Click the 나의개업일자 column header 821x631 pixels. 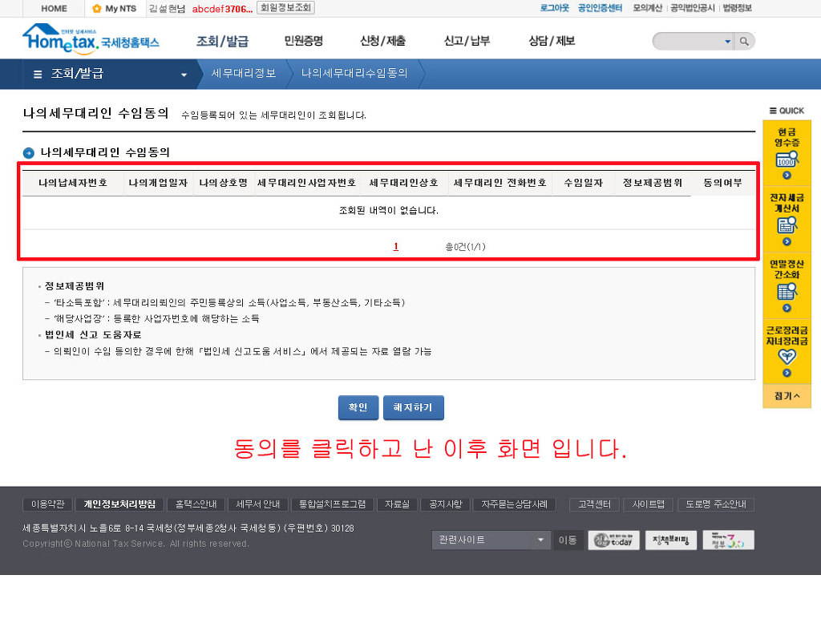[x=158, y=183]
